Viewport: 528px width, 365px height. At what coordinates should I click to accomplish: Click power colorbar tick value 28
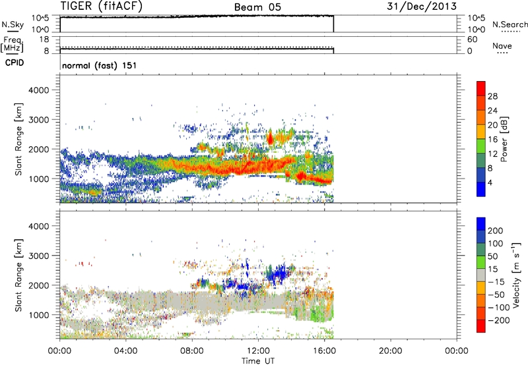[492, 96]
